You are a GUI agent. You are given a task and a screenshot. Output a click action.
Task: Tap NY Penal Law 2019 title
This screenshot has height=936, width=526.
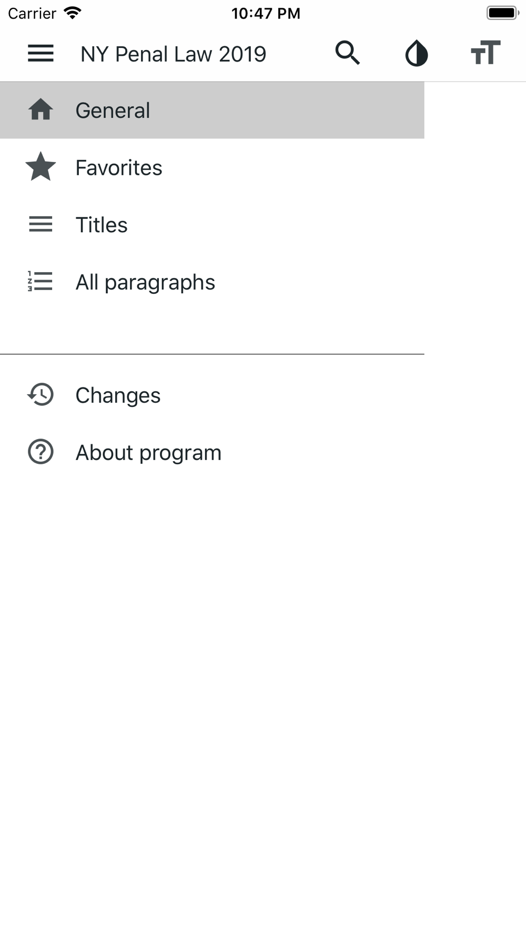point(174,54)
